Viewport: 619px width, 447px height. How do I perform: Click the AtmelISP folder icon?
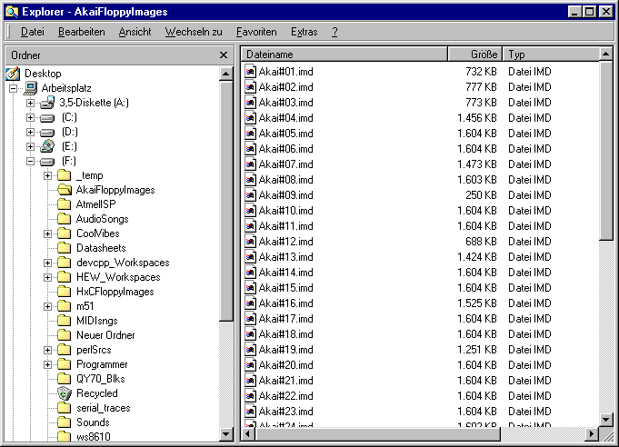click(x=64, y=204)
